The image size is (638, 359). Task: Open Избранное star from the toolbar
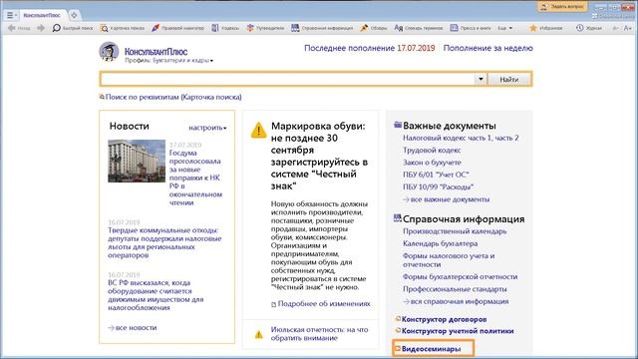tap(546, 28)
